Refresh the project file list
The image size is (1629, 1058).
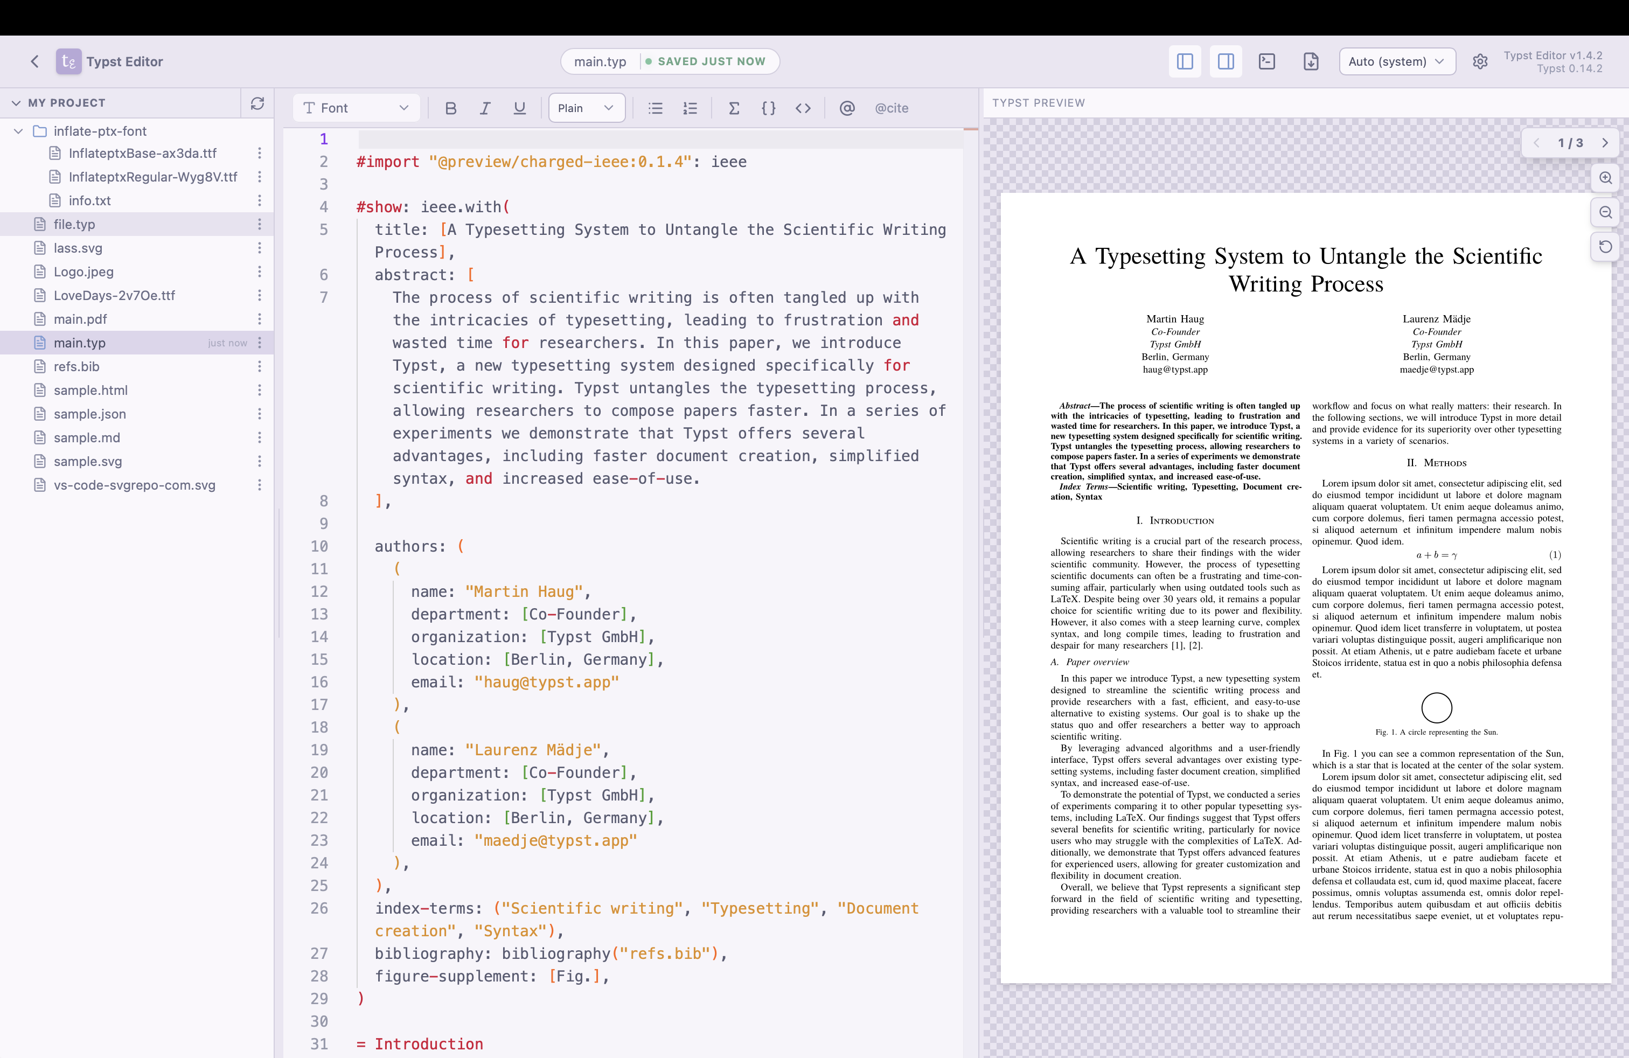point(258,103)
